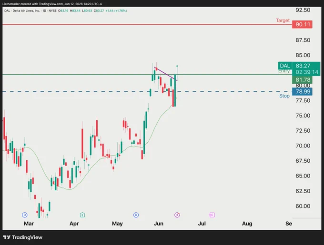The image size is (324, 245).
Task: Click the 92.50 price axis label
Action: tap(303, 10)
